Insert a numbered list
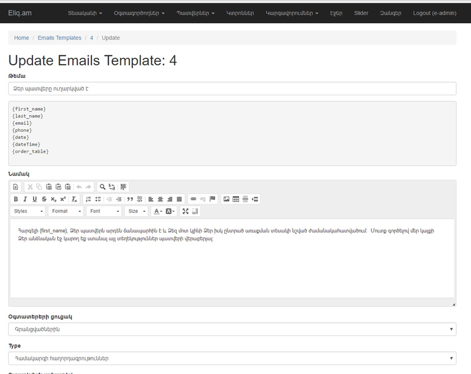Viewport: 471px width, 374px height. [88, 199]
